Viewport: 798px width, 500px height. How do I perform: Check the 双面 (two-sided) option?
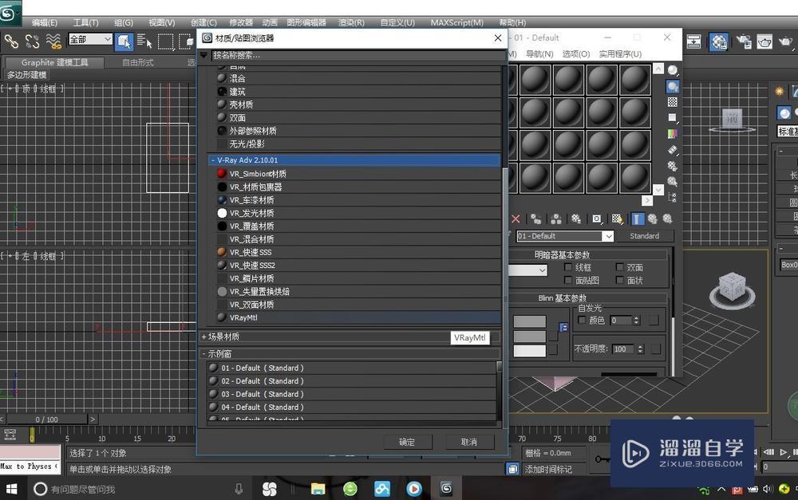(x=618, y=267)
